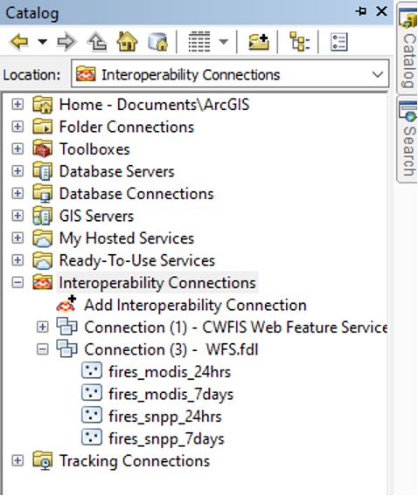Toggle the Contents Panel tree icon
The width and height of the screenshot is (418, 496).
coord(300,41)
